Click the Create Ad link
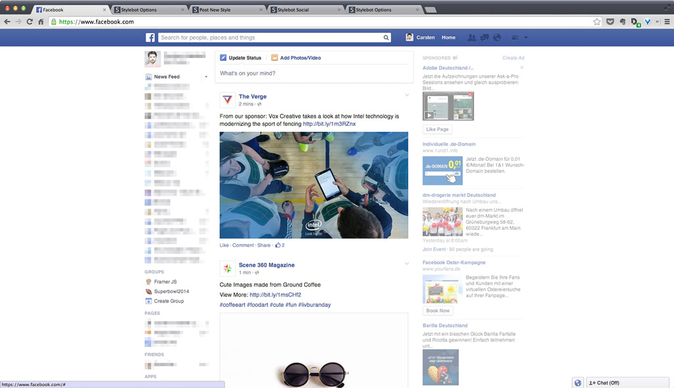The height and width of the screenshot is (388, 674). 513,58
